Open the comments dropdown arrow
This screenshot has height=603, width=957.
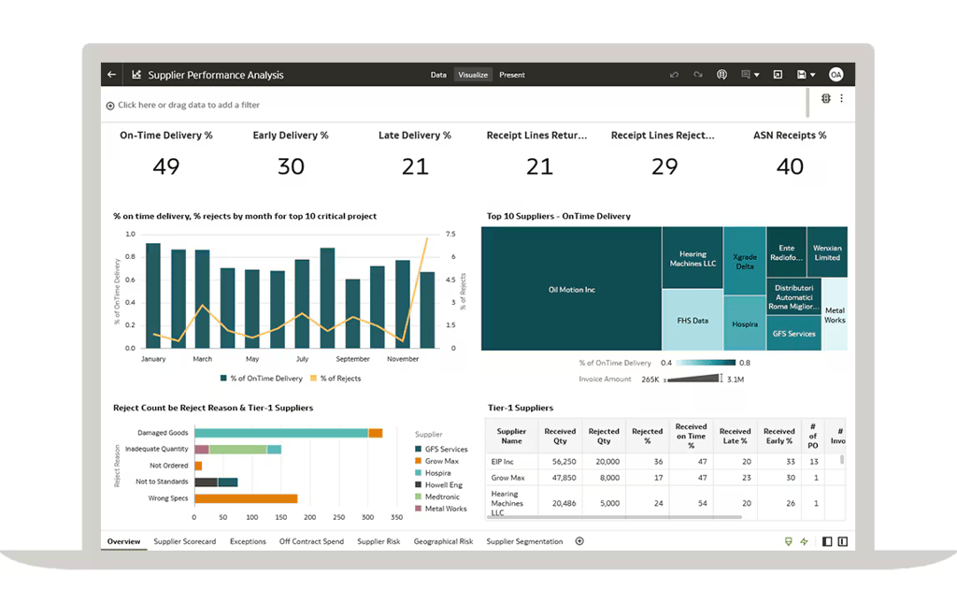pyautogui.click(x=757, y=75)
